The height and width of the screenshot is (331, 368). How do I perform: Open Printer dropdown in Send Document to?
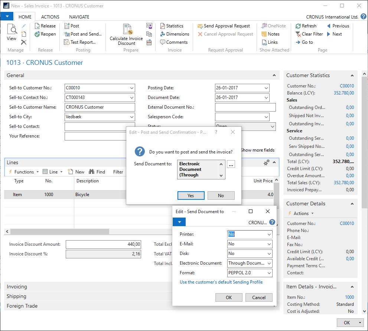269,234
